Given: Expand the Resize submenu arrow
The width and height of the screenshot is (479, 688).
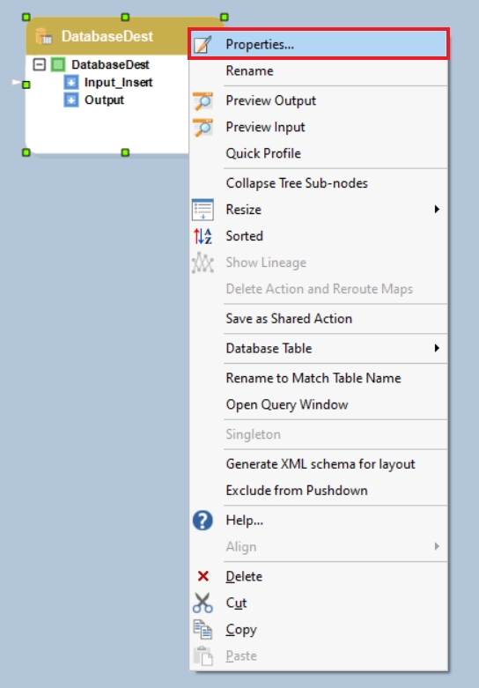Looking at the screenshot, I should coord(437,210).
